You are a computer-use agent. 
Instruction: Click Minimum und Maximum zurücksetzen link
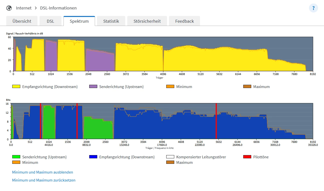(44, 180)
